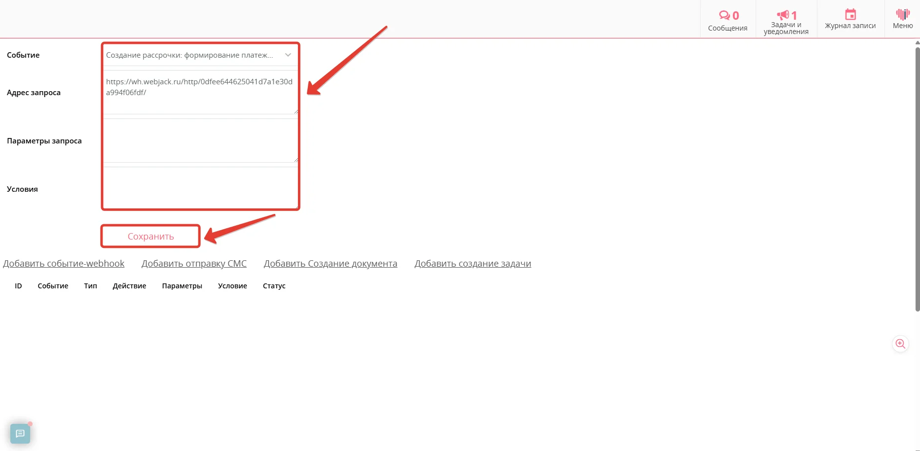Click the Параметры column header
This screenshot has width=920, height=451.
coord(182,286)
